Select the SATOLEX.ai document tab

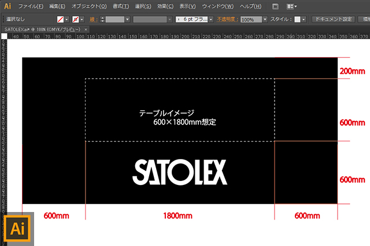tap(42, 29)
